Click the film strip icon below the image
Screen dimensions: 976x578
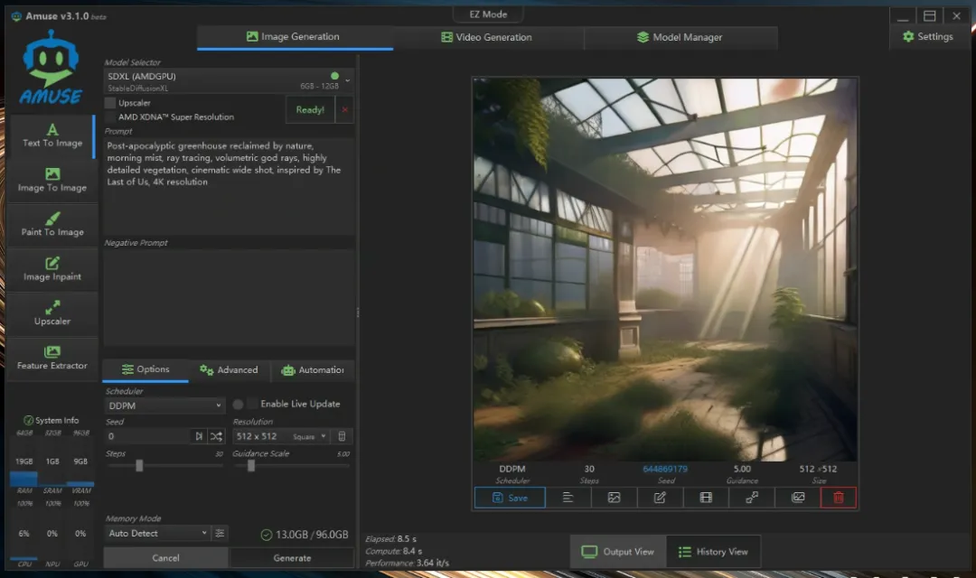tap(706, 498)
